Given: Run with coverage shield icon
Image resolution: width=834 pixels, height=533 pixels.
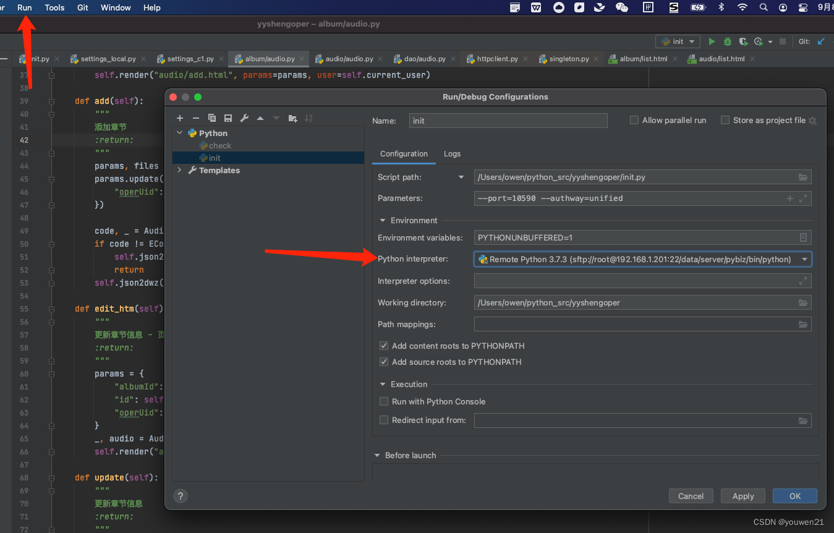Looking at the screenshot, I should (743, 41).
